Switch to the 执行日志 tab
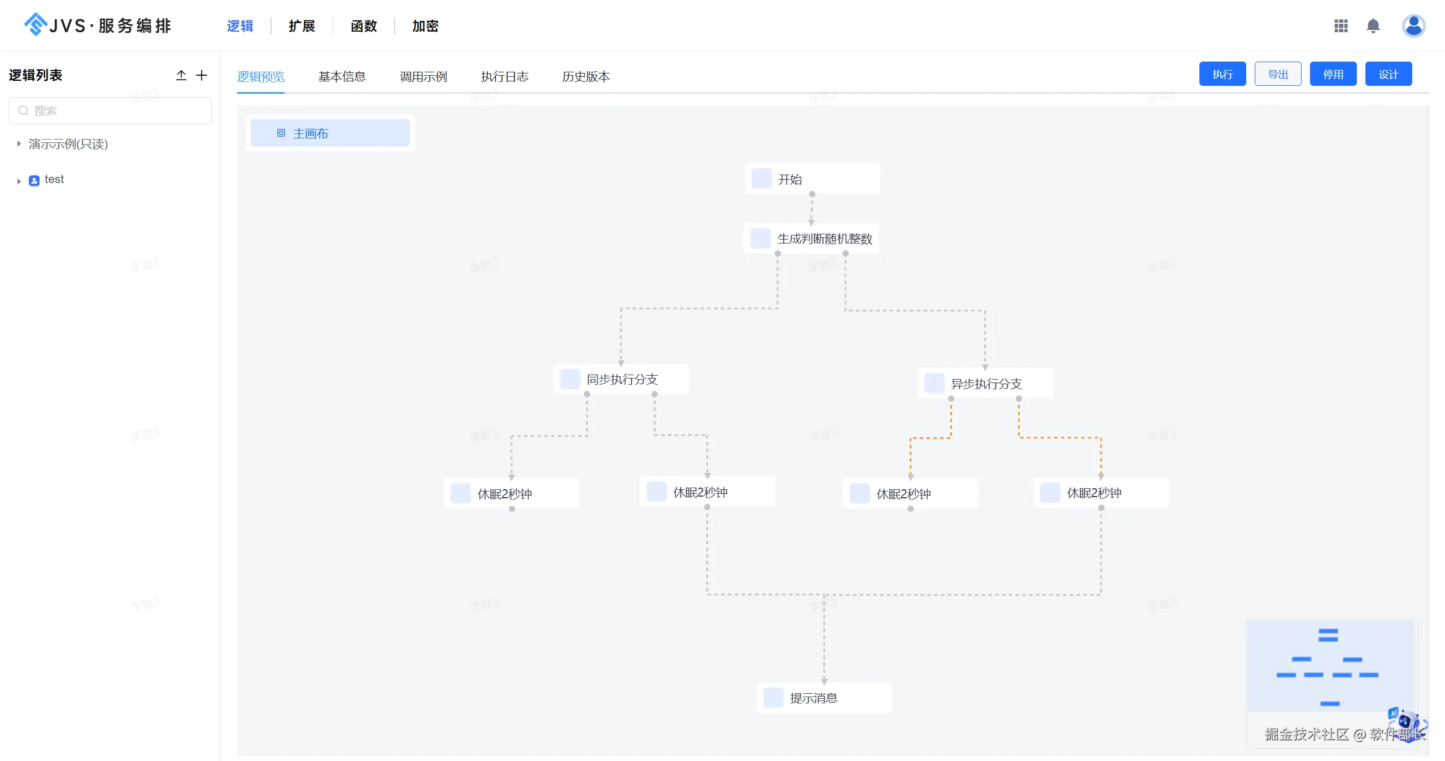1445x761 pixels. tap(504, 76)
